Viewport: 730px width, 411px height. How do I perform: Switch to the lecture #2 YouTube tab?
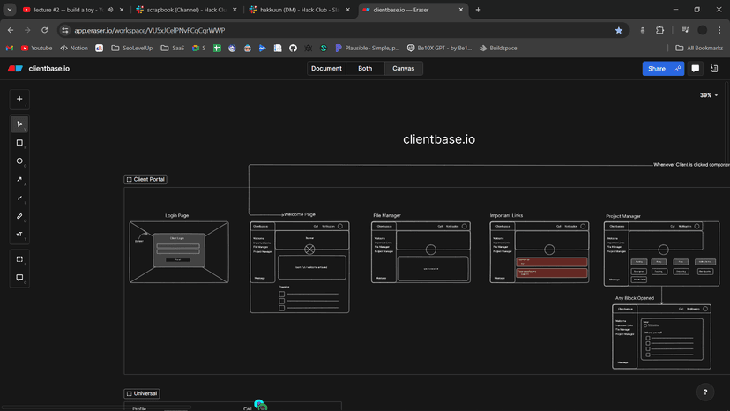point(68,10)
